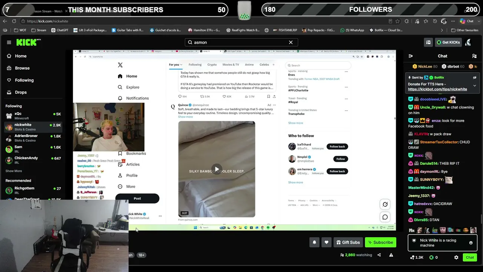Expand the pinned message chevron

[475, 86]
